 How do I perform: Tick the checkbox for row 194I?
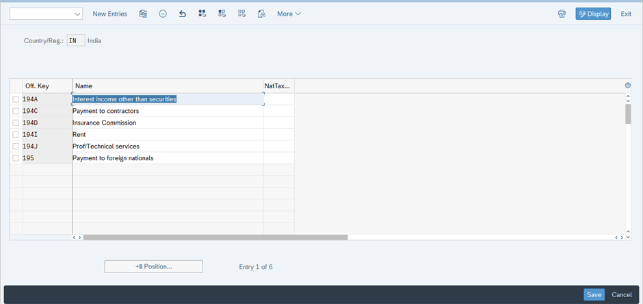[16, 135]
